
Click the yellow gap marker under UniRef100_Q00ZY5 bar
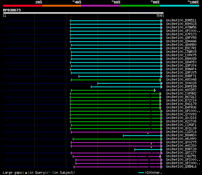[x=151, y=144]
